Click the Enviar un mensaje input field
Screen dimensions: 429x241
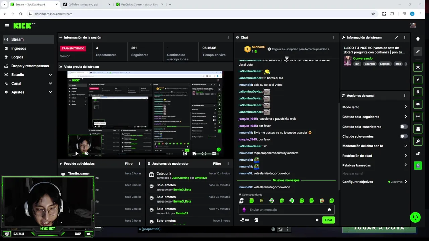point(287,210)
